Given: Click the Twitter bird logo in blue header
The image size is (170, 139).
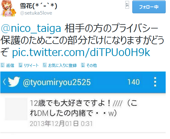Looking at the screenshot, I should pos(14,82).
